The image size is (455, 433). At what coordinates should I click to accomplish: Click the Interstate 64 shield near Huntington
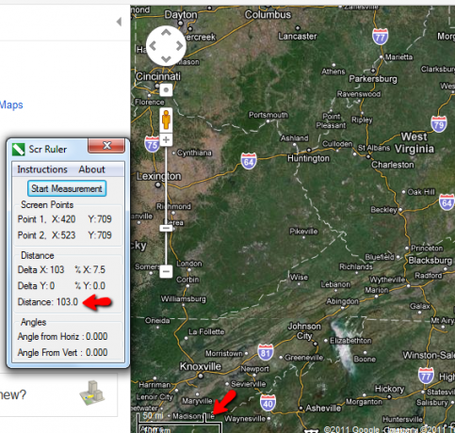point(249,161)
